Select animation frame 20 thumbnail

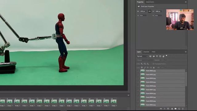[91, 101]
